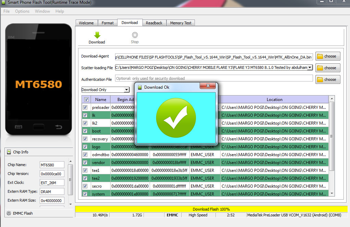The image size is (350, 227).
Task: Close the Download Ok dialog
Action: click(208, 86)
